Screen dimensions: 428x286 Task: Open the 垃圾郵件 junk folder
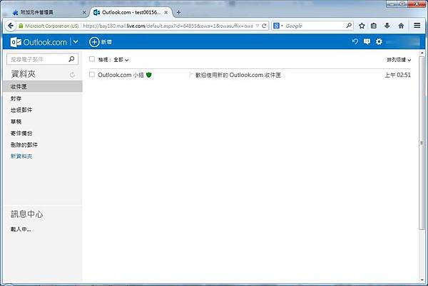point(21,110)
